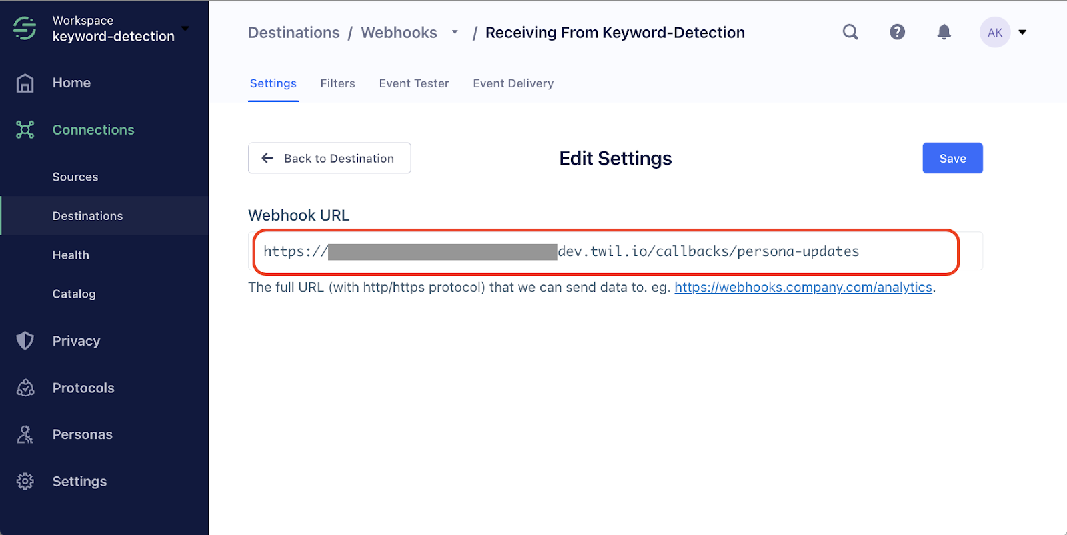Open the notifications bell icon
The height and width of the screenshot is (535, 1067).
944,32
